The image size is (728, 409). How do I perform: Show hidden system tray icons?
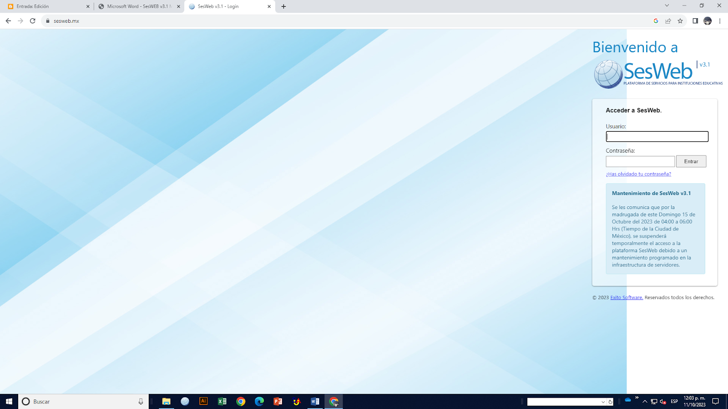tap(645, 401)
